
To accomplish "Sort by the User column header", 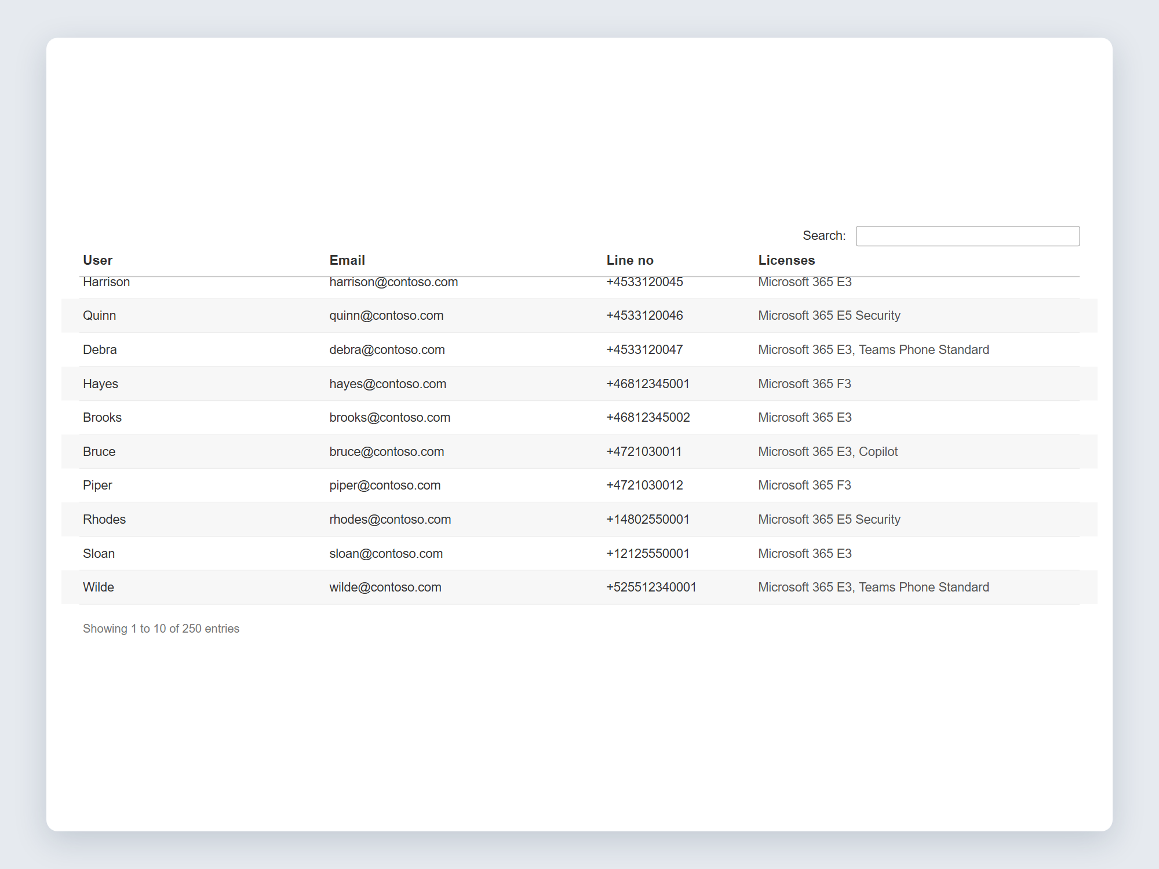I will tap(97, 260).
